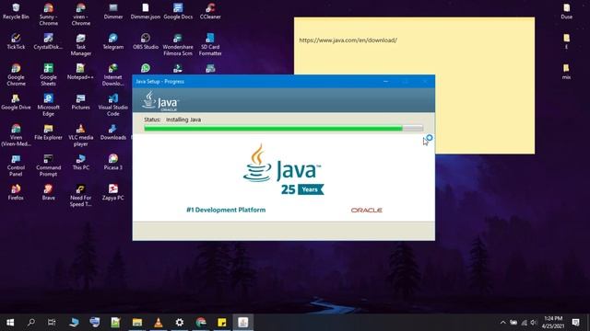Open the TickTick desktop icon
This screenshot has height=331, width=590.
(16, 41)
